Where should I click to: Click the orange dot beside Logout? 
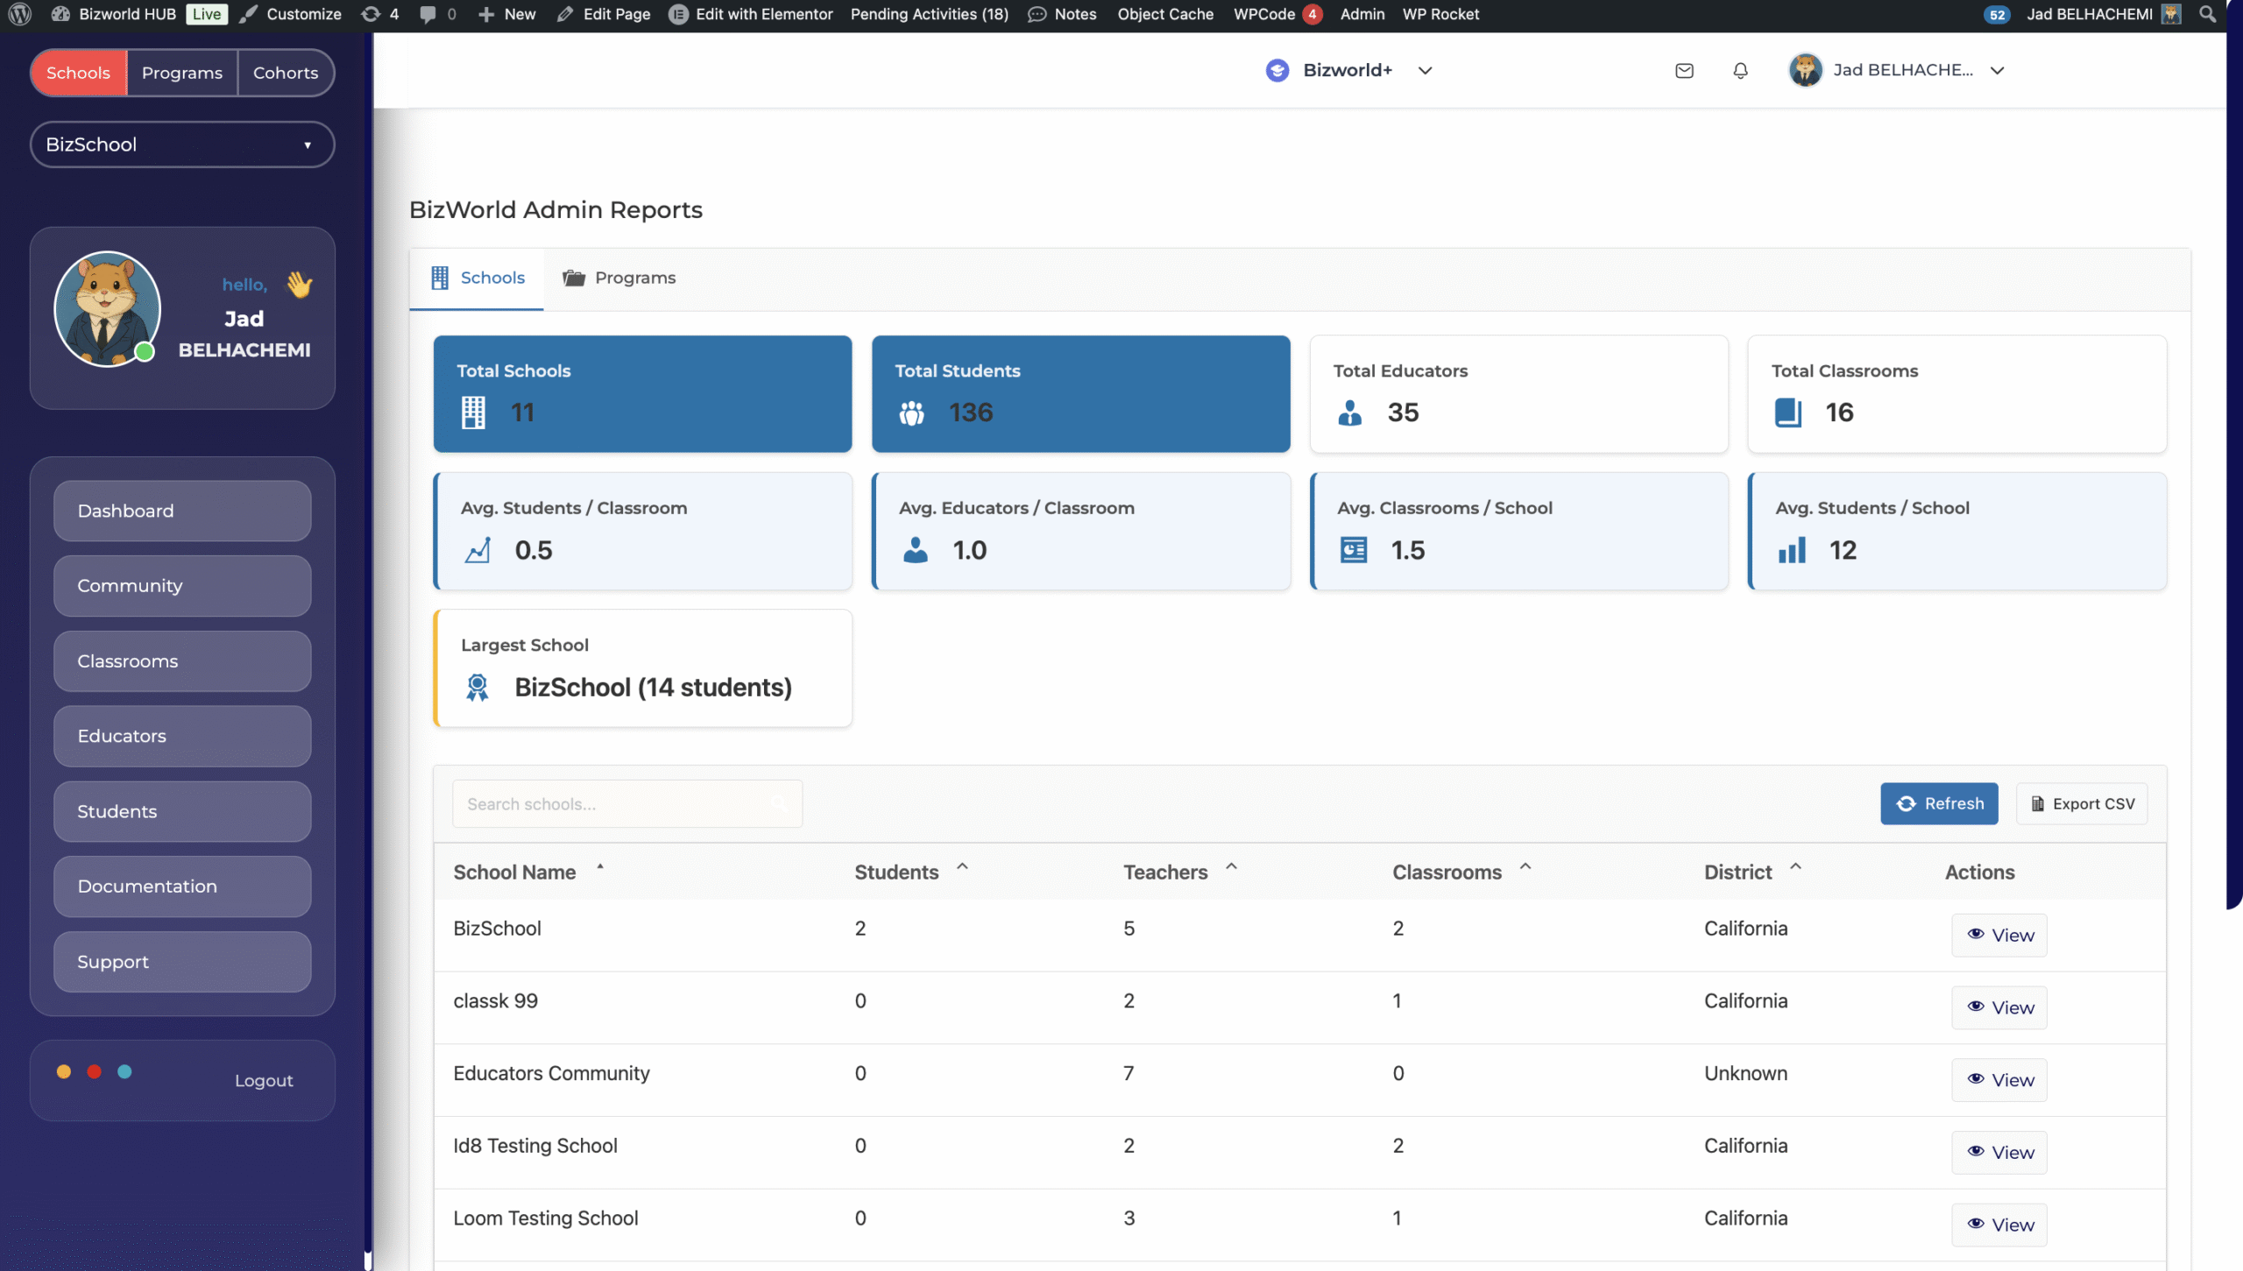[64, 1071]
